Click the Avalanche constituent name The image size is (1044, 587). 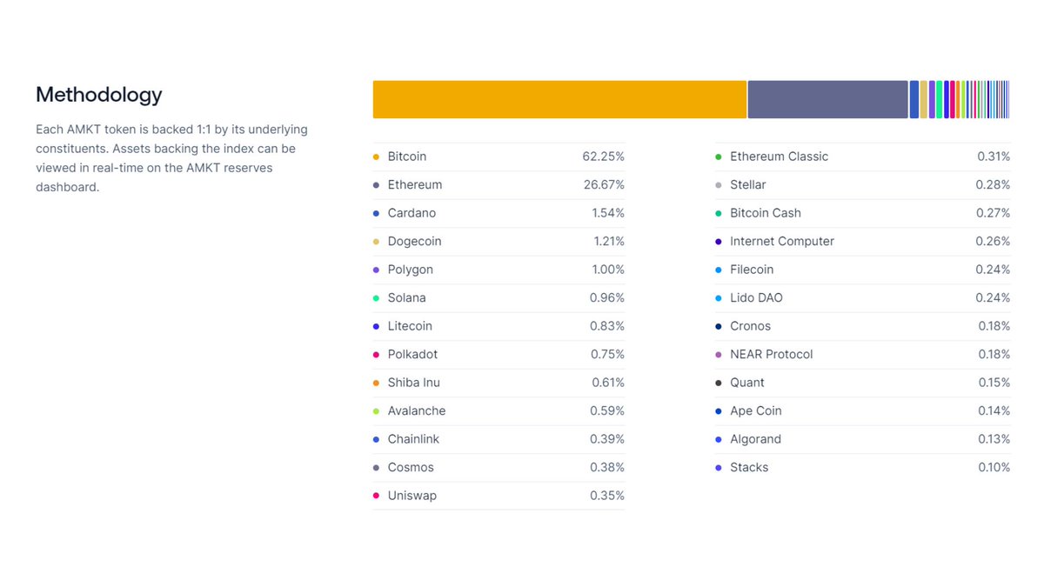tap(416, 410)
